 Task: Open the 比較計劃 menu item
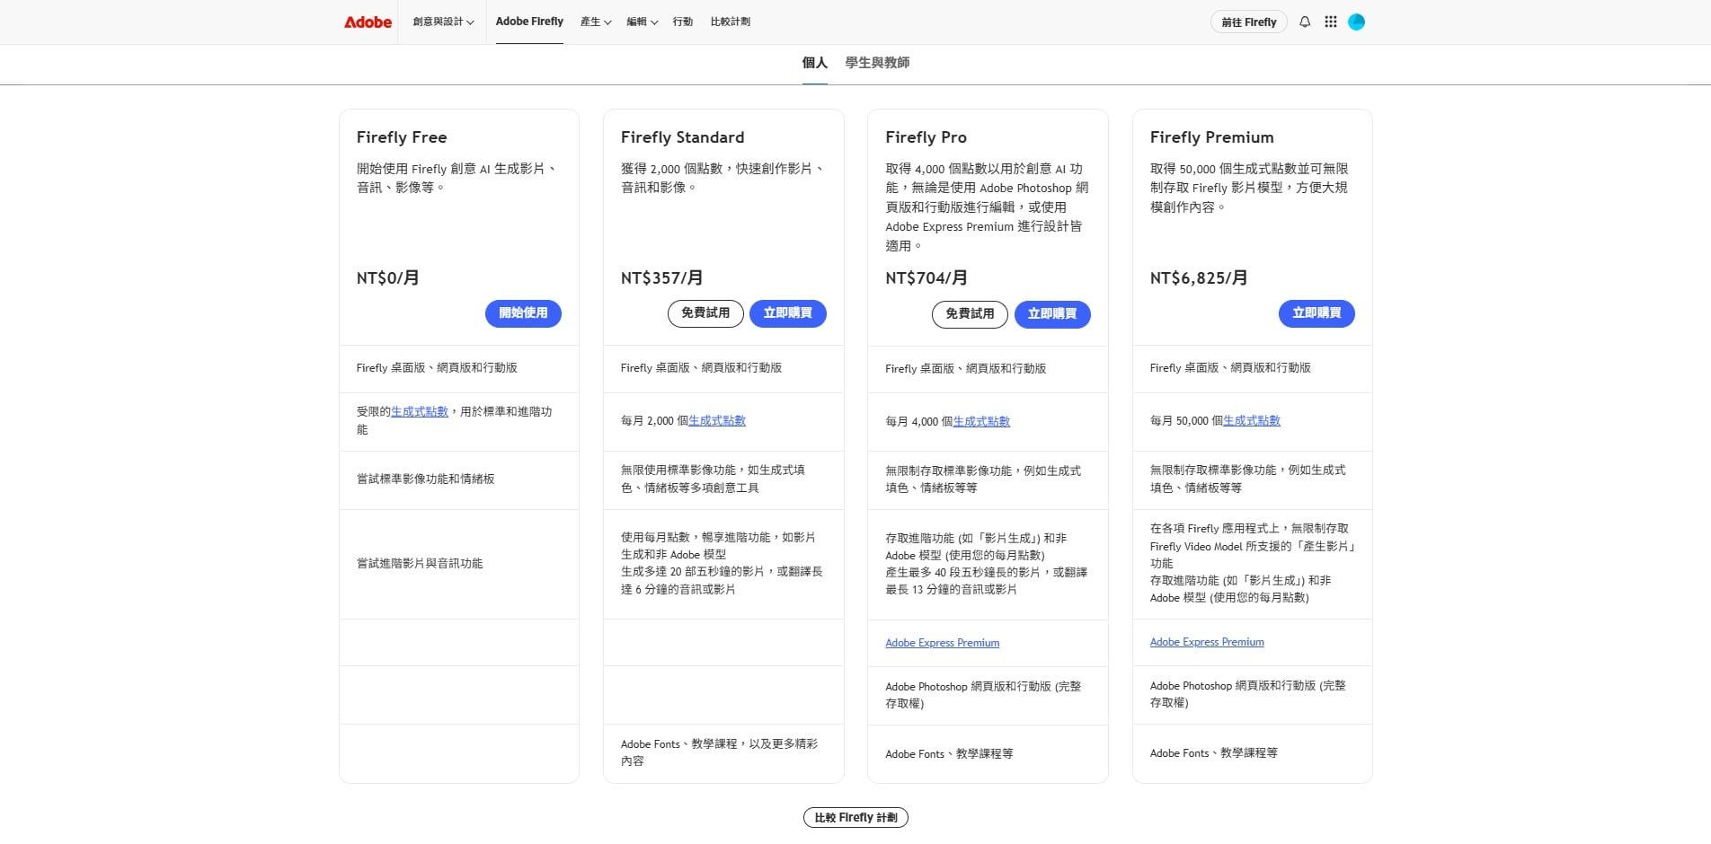click(x=731, y=22)
